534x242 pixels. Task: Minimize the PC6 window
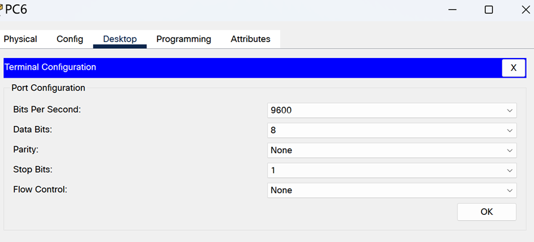[453, 10]
